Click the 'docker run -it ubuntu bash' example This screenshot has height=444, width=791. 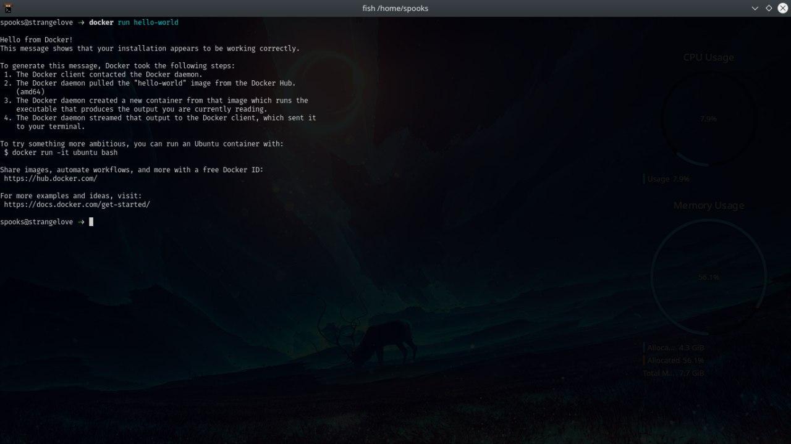(x=61, y=153)
